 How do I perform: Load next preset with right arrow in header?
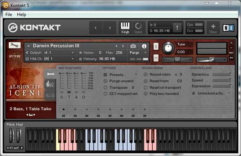pos(109,28)
